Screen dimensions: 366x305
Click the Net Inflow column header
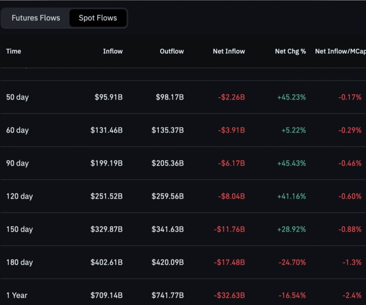point(229,51)
